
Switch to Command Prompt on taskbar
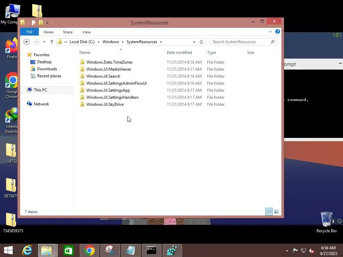click(x=151, y=250)
